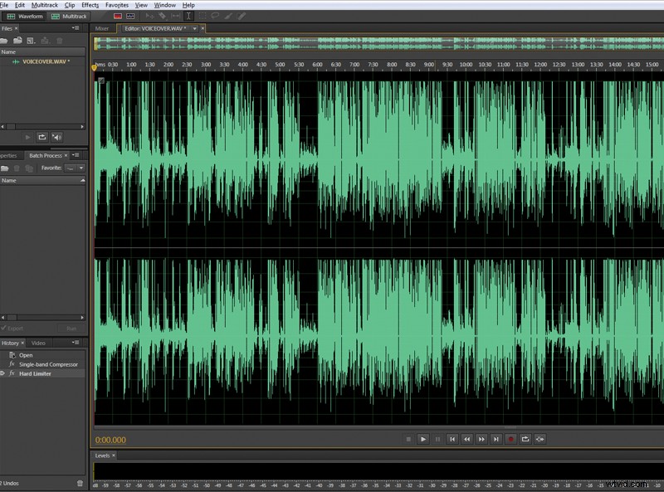The width and height of the screenshot is (664, 492).
Task: Select the Time Selection tool
Action: [x=188, y=16]
